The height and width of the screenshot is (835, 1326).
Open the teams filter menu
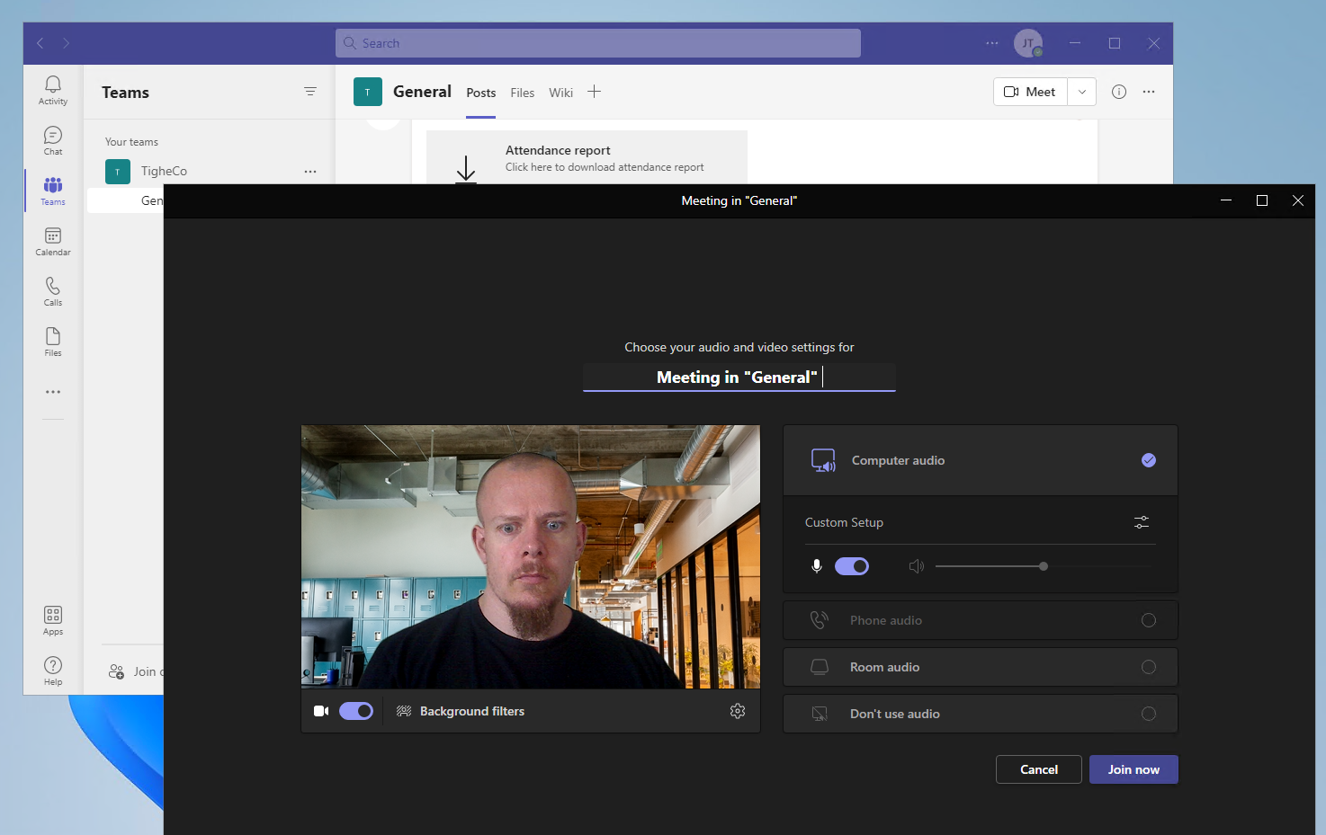[310, 92]
